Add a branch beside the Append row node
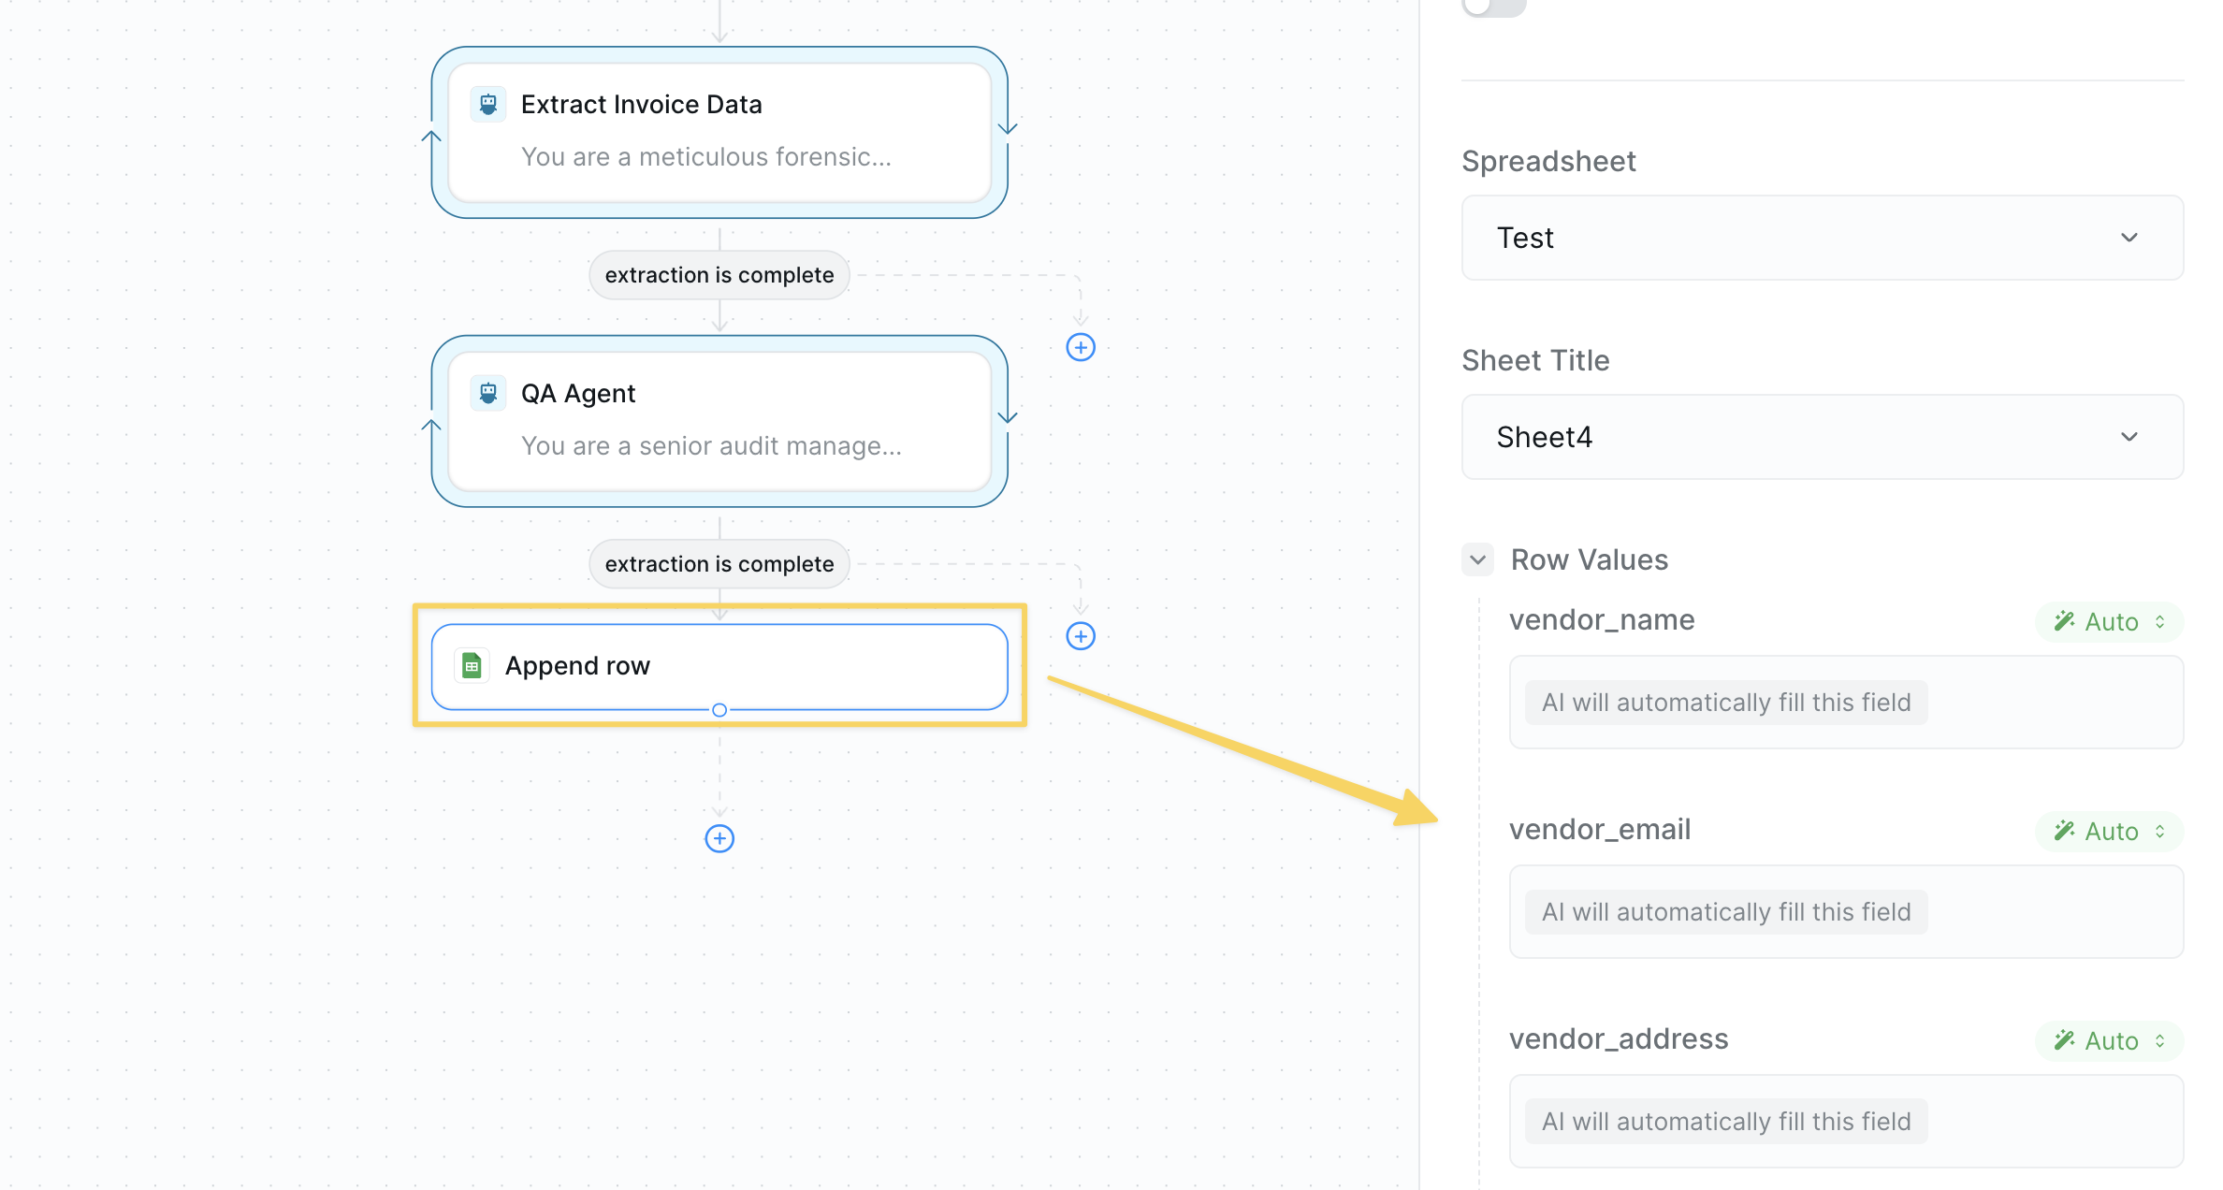Image resolution: width=2223 pixels, height=1190 pixels. click(x=1081, y=636)
